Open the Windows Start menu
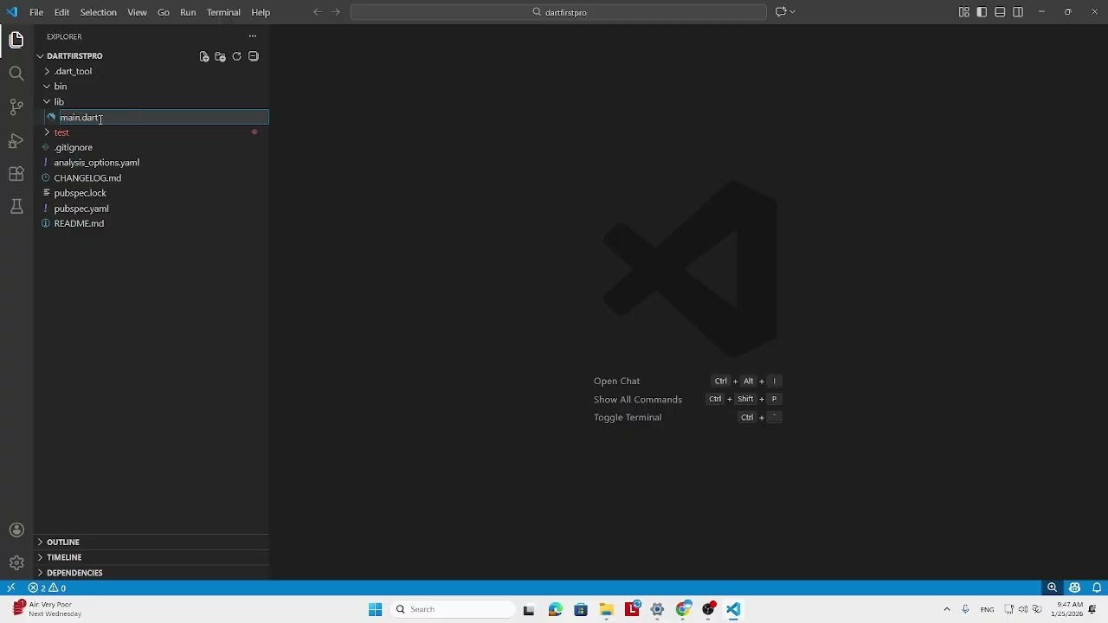The width and height of the screenshot is (1108, 623). pyautogui.click(x=375, y=609)
